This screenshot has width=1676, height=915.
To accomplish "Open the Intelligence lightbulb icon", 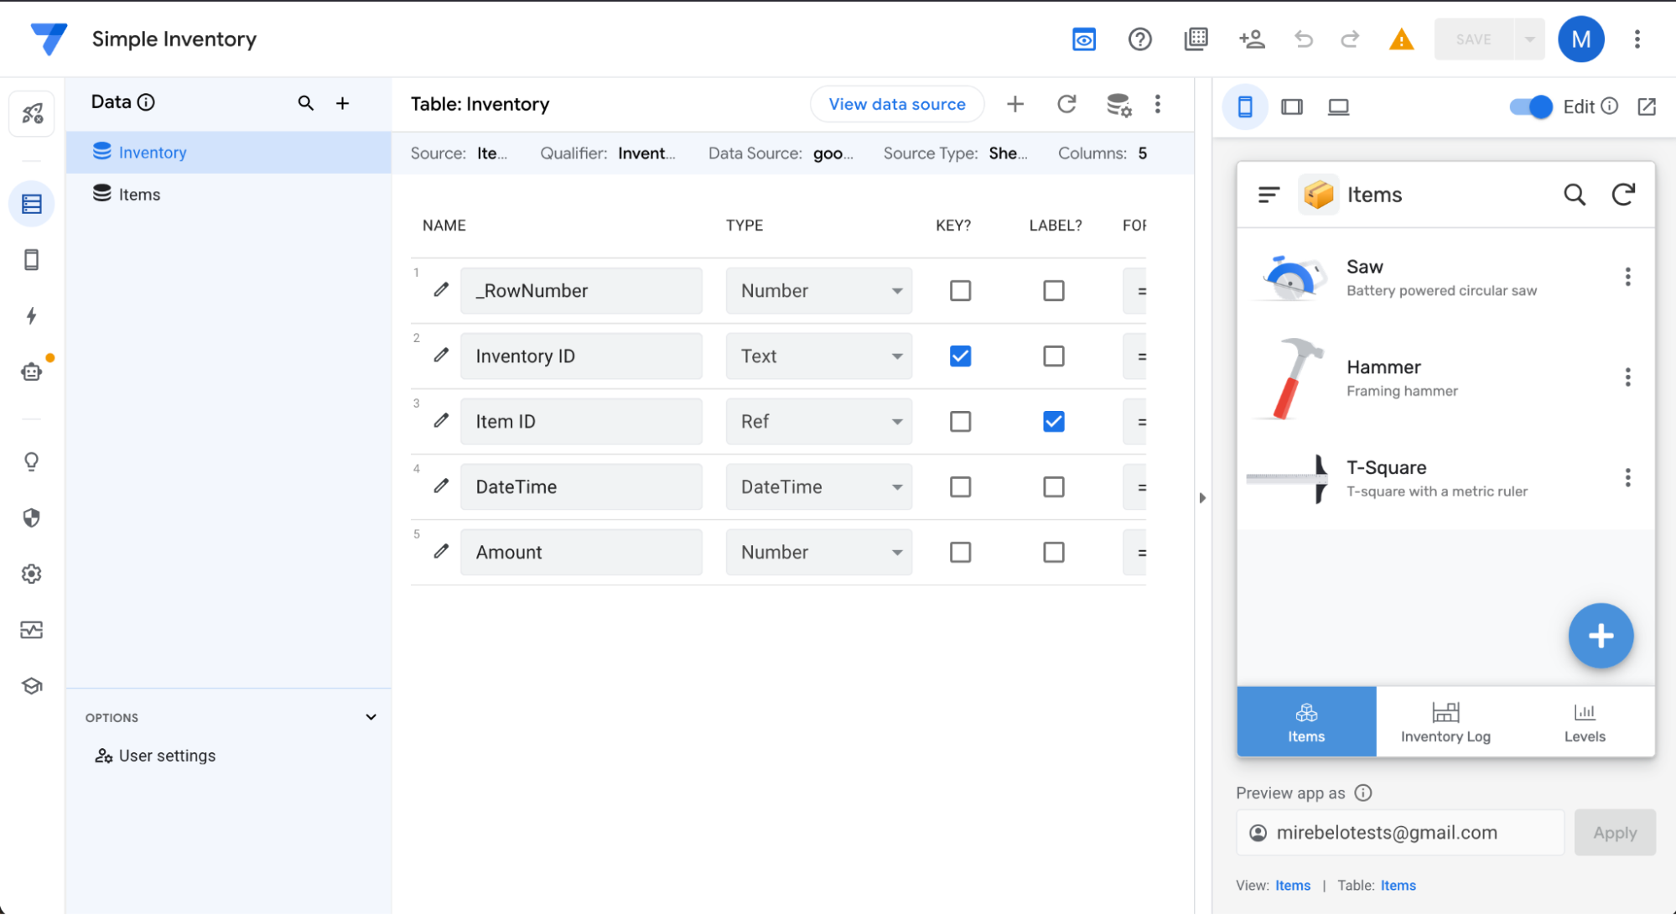I will click(32, 461).
